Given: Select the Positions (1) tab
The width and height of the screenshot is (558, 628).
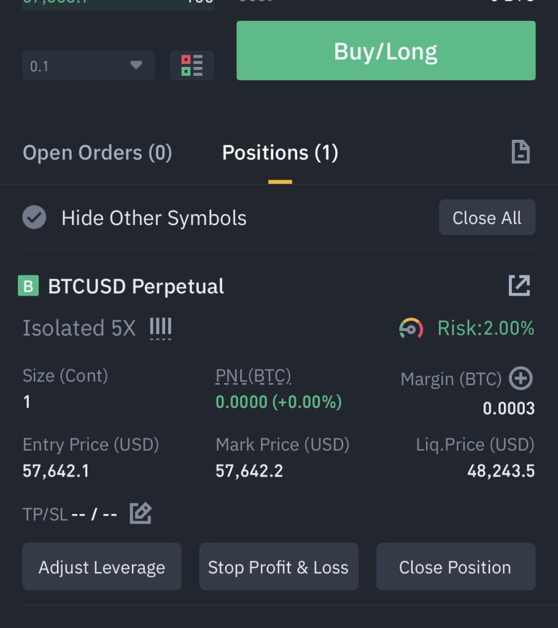Looking at the screenshot, I should (x=280, y=153).
